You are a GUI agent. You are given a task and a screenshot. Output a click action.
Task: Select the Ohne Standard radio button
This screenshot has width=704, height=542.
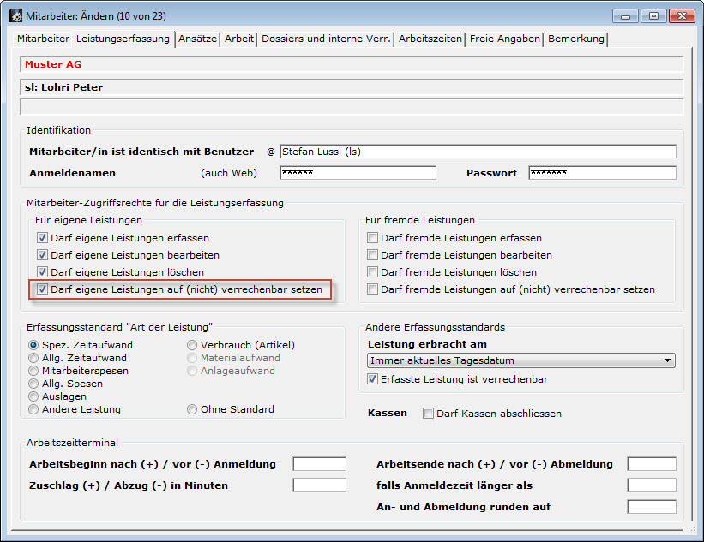click(193, 409)
